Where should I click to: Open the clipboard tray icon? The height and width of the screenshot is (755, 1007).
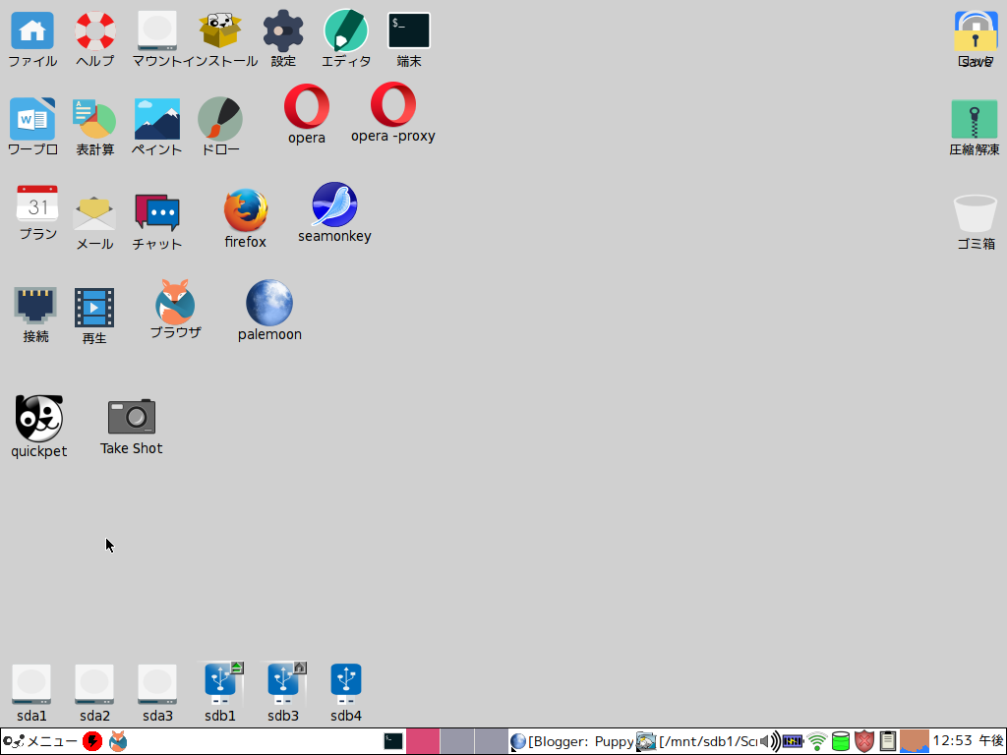coord(888,741)
